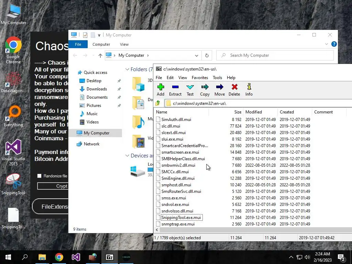This screenshot has width=352, height=264.
Task: Open the 7-Zip Help menu
Action: pyautogui.click(x=231, y=78)
